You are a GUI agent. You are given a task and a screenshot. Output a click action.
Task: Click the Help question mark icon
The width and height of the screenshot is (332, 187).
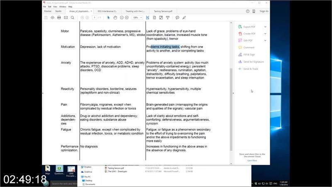(x=247, y=11)
